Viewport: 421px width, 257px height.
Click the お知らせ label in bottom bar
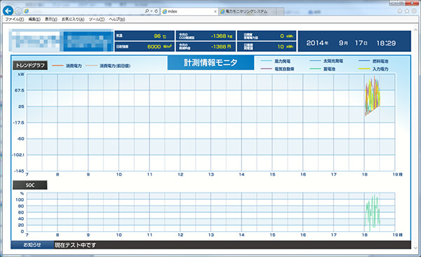[x=32, y=245]
